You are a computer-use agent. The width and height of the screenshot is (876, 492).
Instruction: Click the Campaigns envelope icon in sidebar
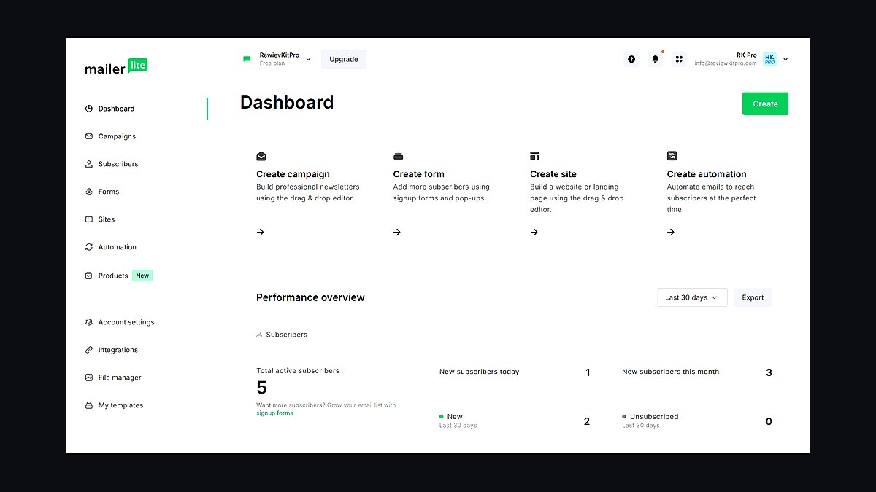pyautogui.click(x=89, y=136)
